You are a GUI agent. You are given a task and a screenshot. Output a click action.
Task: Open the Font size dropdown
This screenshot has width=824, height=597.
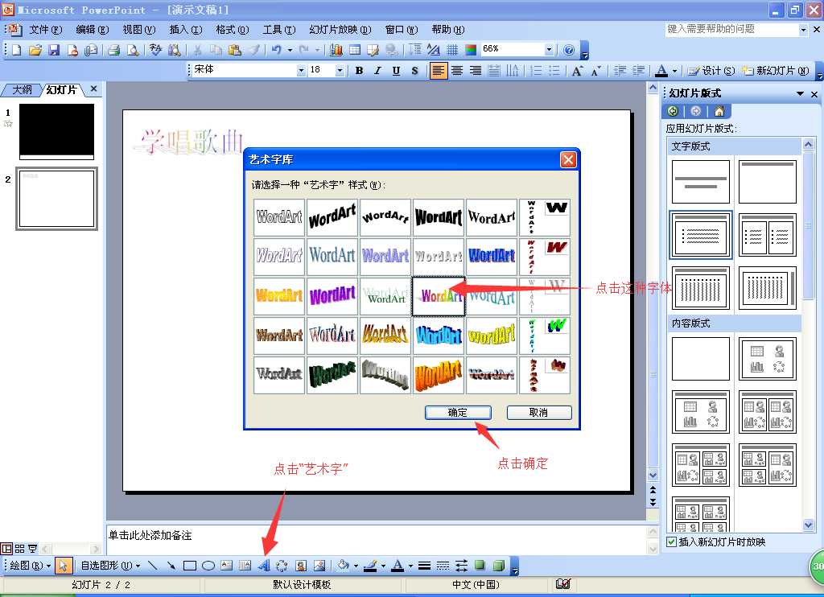(340, 70)
